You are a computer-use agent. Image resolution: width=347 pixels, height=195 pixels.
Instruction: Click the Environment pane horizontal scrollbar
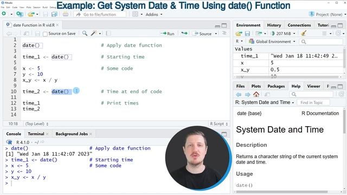point(287,77)
